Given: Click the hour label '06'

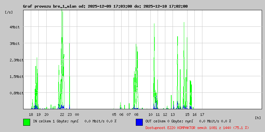Looking at the screenshot, I should [x=121, y=115].
